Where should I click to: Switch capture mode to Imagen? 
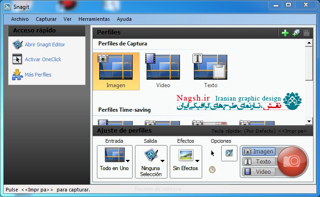click(x=259, y=151)
